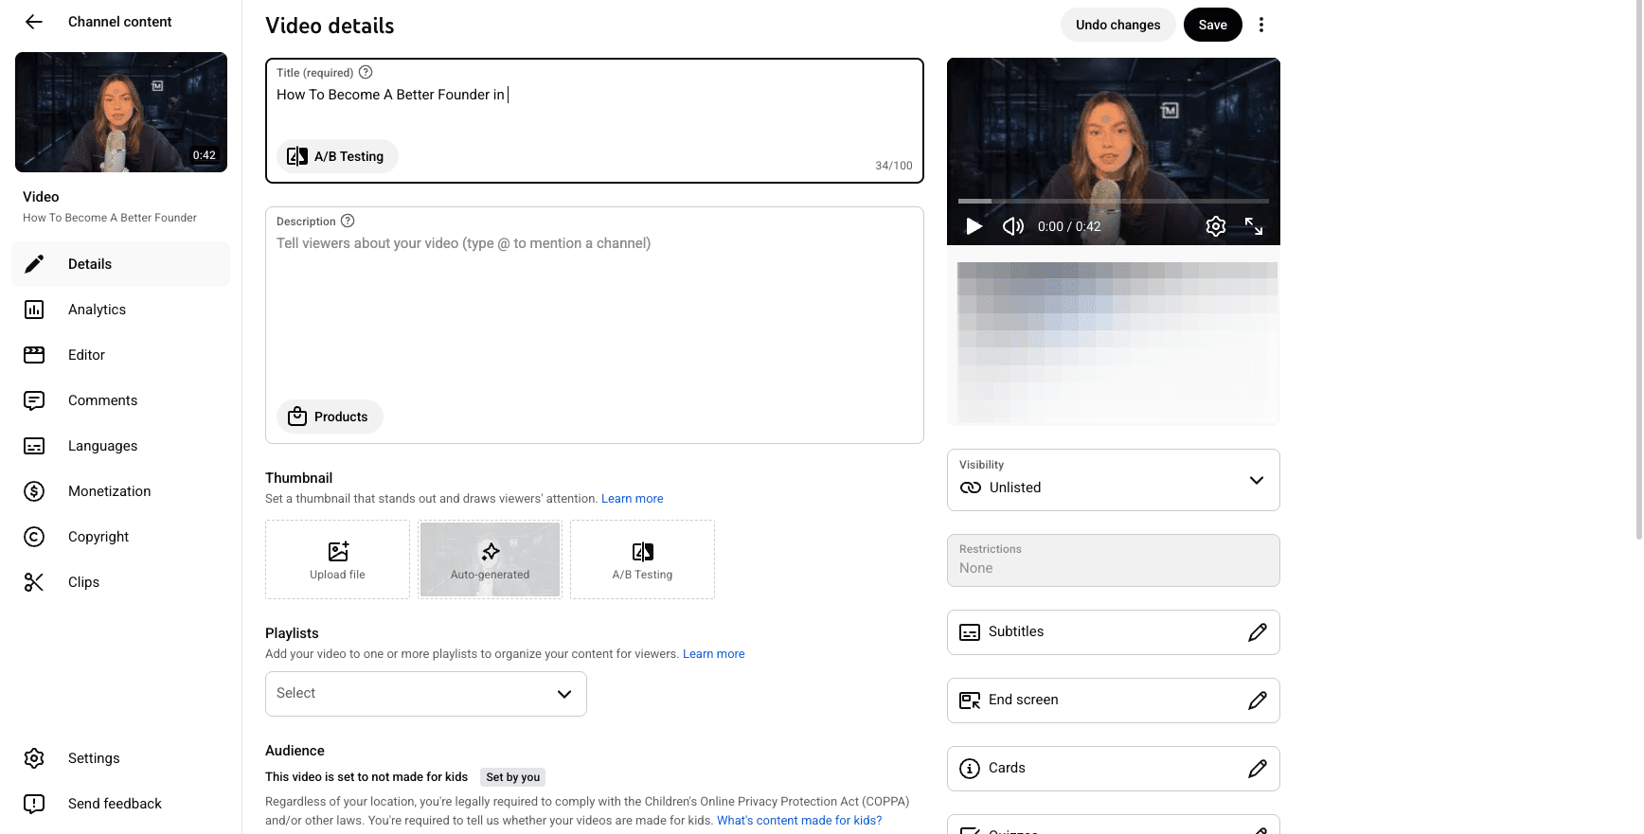The image size is (1644, 834).
Task: Add Products to the description
Action: click(x=330, y=417)
